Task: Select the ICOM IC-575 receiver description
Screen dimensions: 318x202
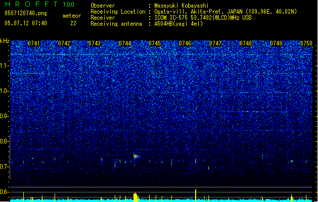Action: tap(203, 18)
